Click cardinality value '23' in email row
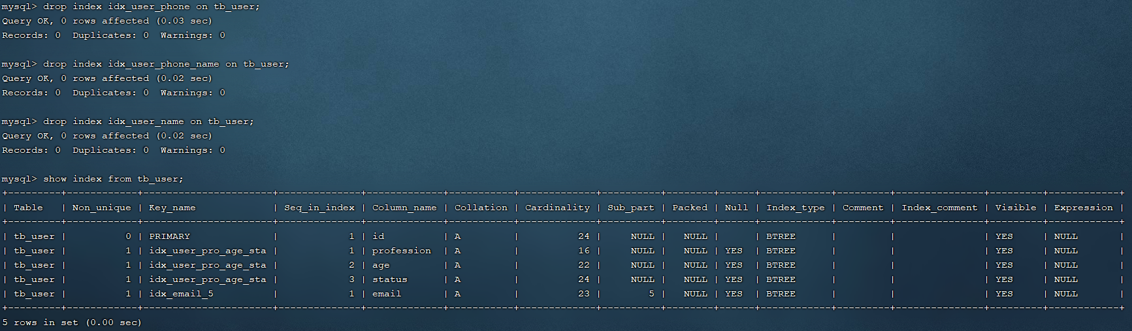Image resolution: width=1132 pixels, height=331 pixels. point(584,294)
